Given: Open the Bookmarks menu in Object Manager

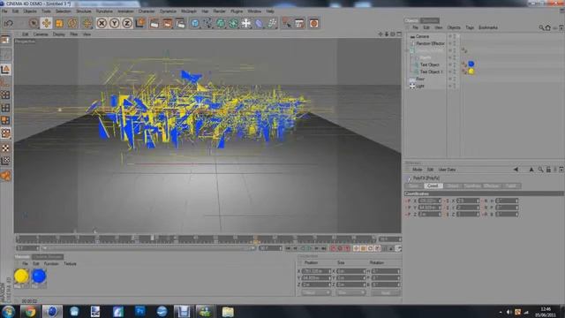Looking at the screenshot, I should click(x=488, y=27).
